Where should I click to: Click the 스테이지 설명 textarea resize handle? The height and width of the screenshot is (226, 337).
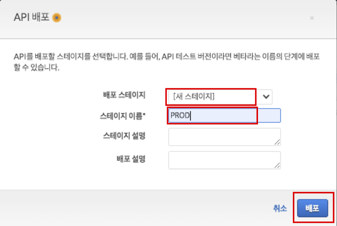[x=277, y=142]
